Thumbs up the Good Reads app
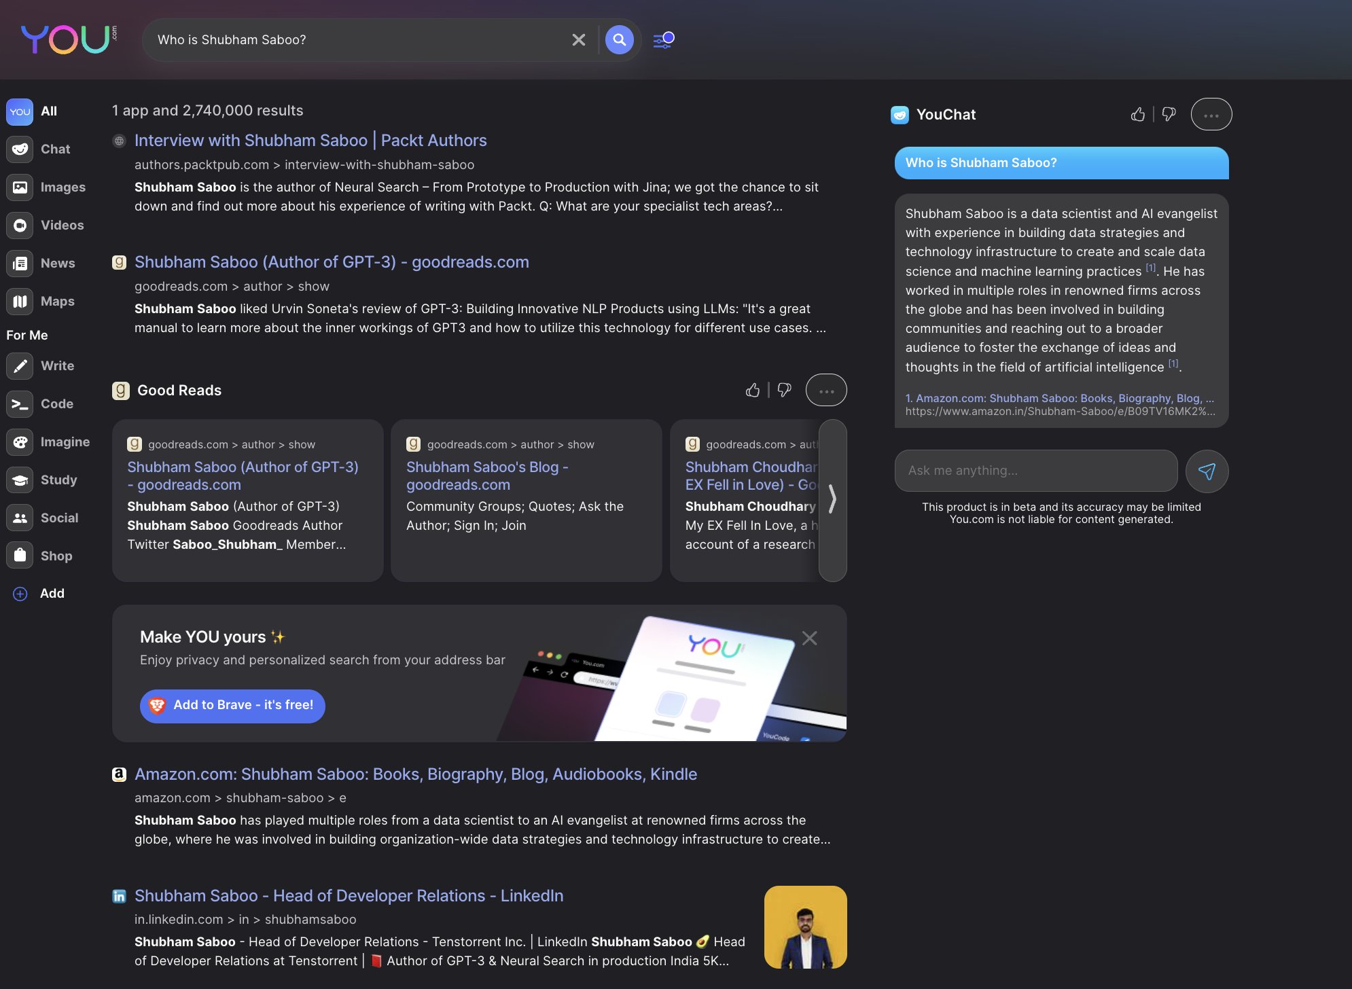Screen dimensions: 1352x989 [x=753, y=390]
